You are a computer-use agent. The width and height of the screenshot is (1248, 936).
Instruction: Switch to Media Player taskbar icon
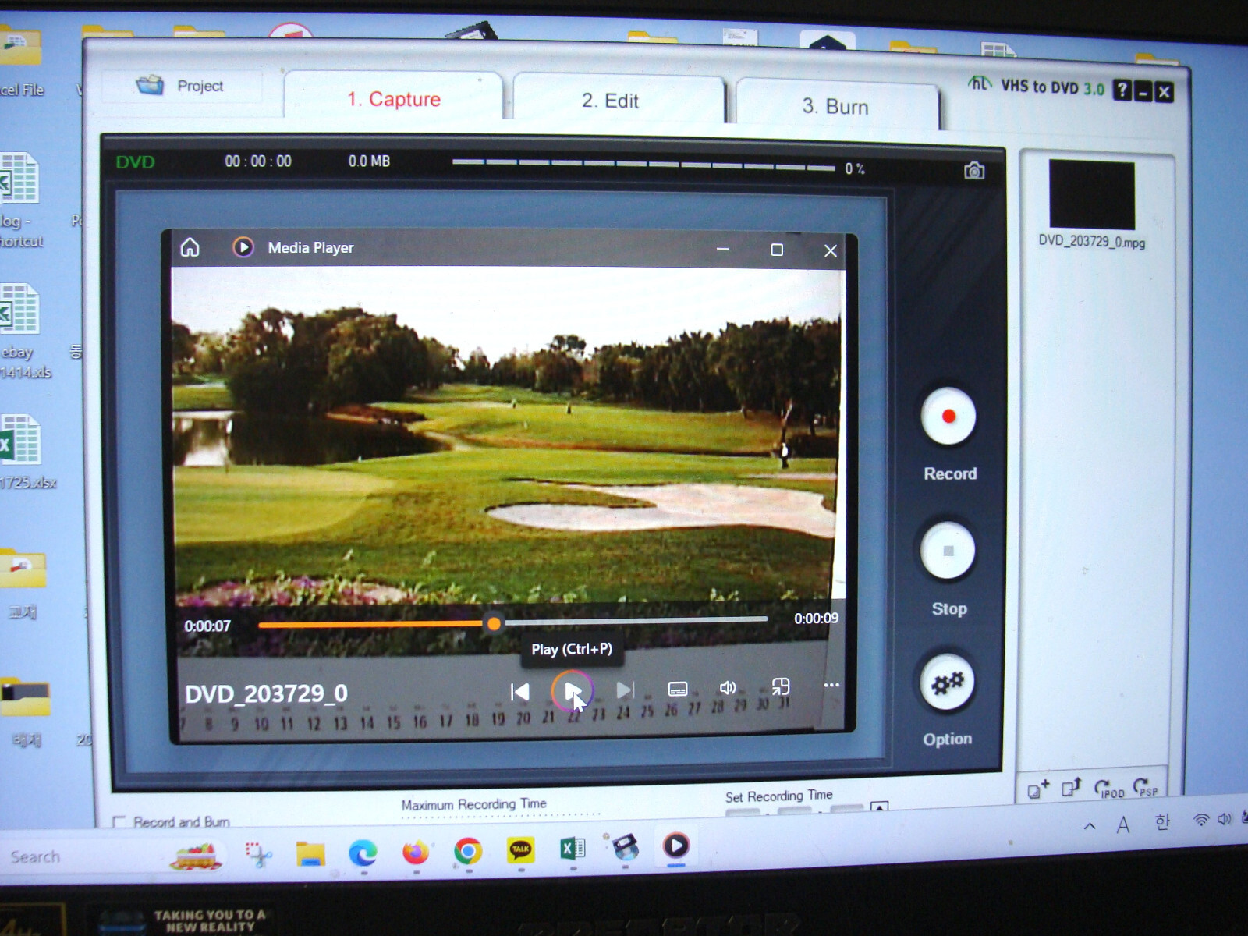[676, 846]
